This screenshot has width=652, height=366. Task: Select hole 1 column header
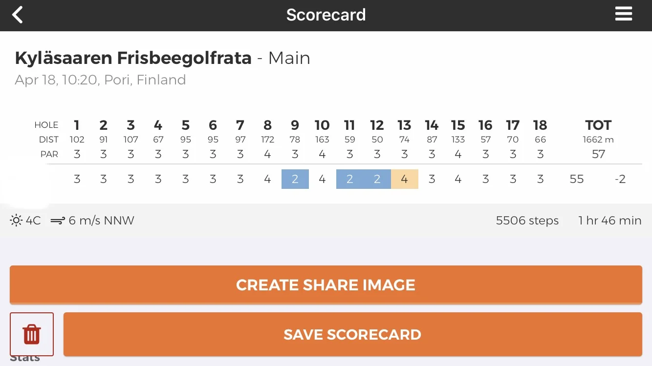(x=77, y=125)
